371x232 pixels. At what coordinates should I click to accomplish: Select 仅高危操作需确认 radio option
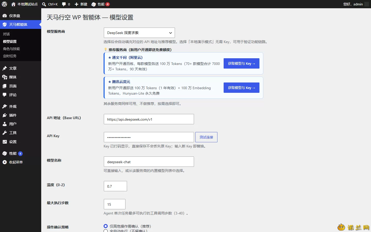click(x=106, y=226)
